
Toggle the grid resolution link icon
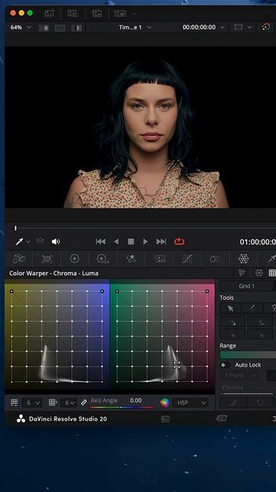[x=84, y=403]
